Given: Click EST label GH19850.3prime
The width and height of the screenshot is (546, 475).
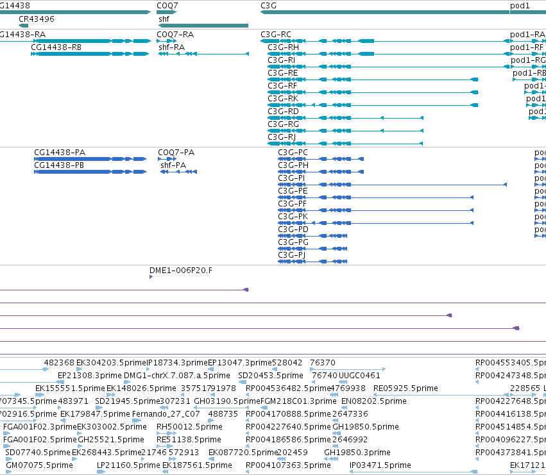Looking at the screenshot, I should pos(357,453).
